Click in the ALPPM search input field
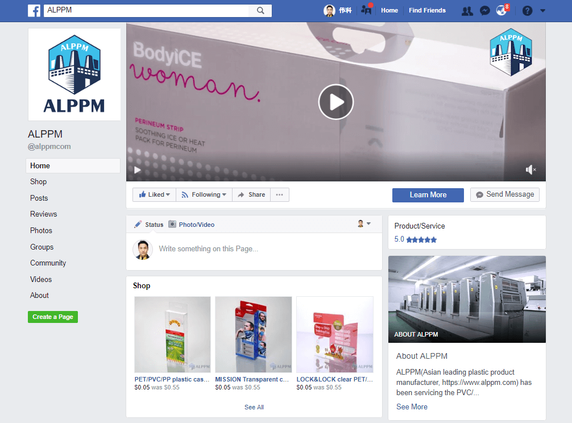This screenshot has height=423, width=572. coord(146,11)
